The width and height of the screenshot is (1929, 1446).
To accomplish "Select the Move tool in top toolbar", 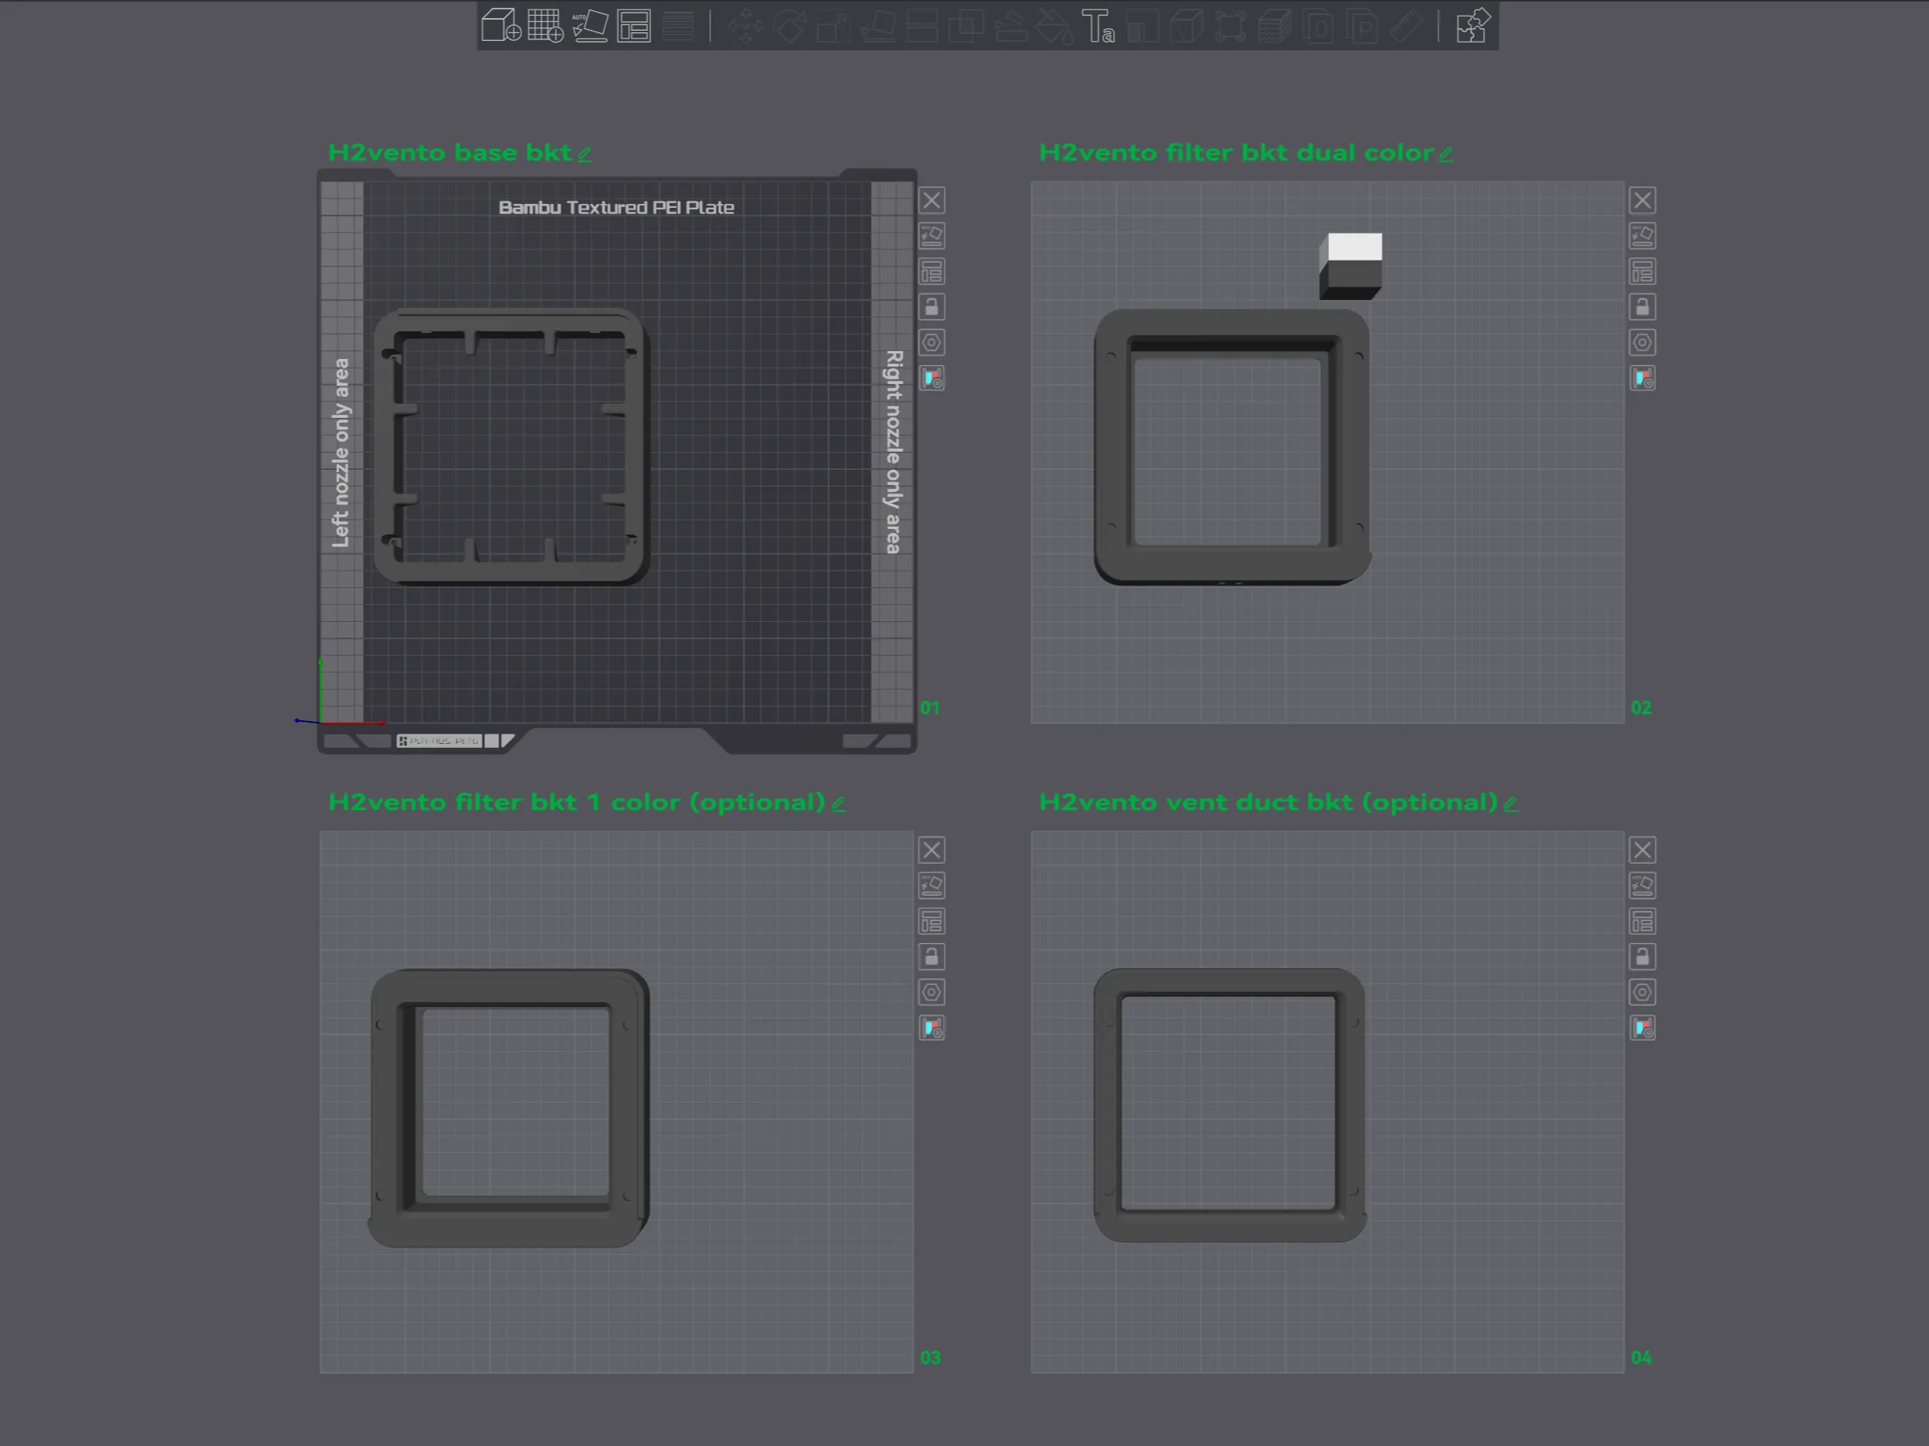I will pyautogui.click(x=746, y=25).
